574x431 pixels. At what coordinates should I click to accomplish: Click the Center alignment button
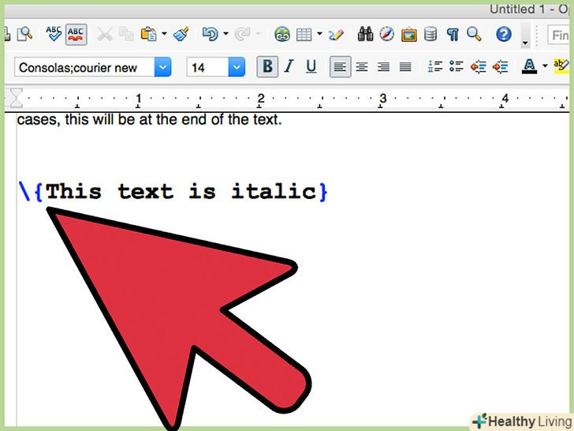[362, 67]
